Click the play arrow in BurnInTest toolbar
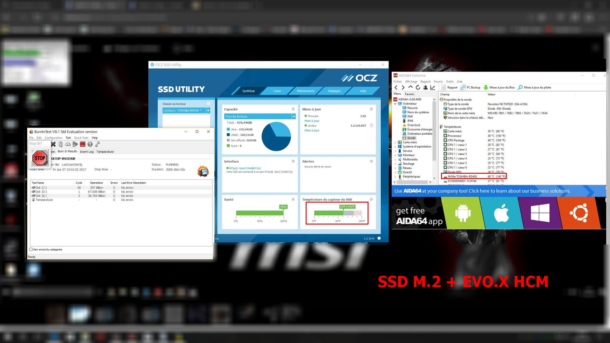Viewport: 610px width, 343px height. 75,144
